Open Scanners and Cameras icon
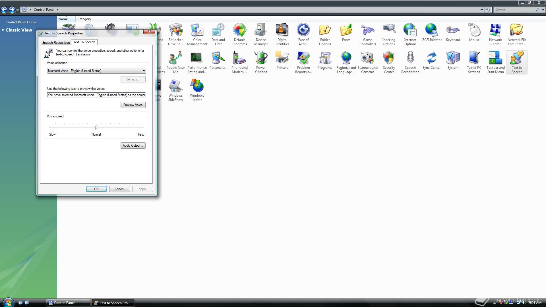 367,62
